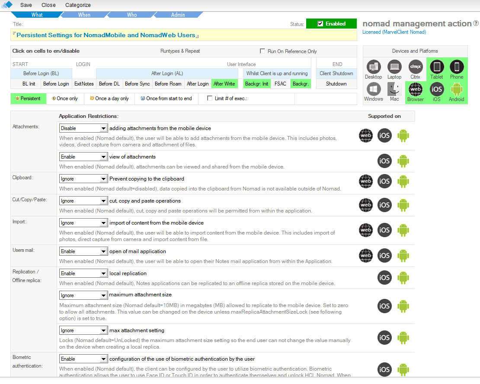Open the Prevent copying to clipboard dropdown
This screenshot has height=384, width=480.
pyautogui.click(x=83, y=178)
